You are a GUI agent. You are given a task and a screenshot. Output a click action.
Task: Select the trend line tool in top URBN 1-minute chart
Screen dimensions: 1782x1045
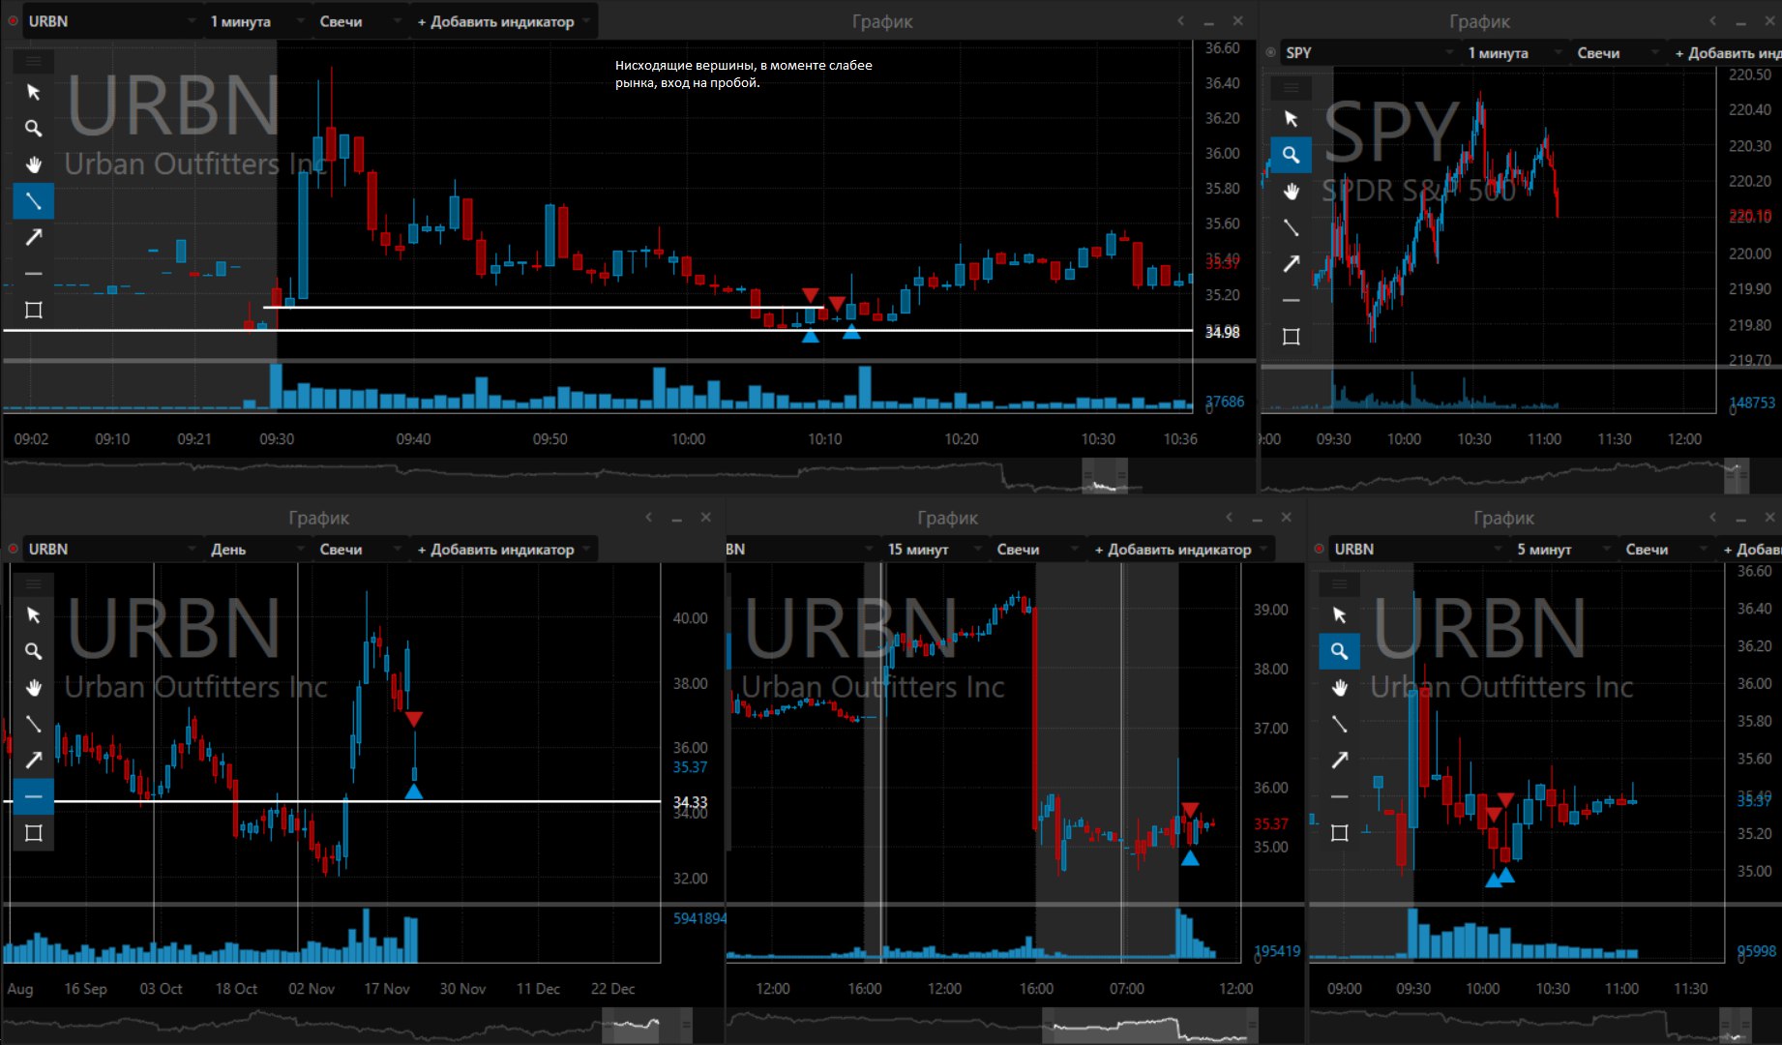(33, 201)
